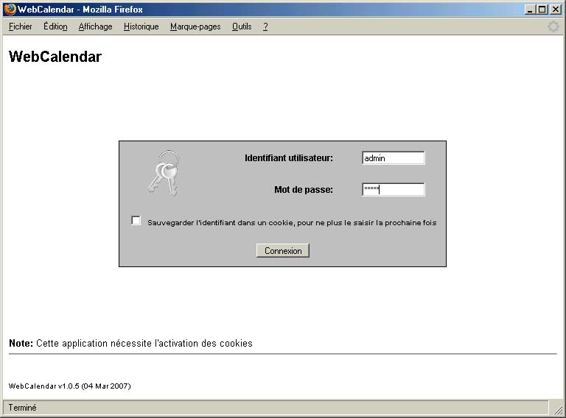Click the WebCalendar page heading
The height and width of the screenshot is (418, 566).
point(55,57)
